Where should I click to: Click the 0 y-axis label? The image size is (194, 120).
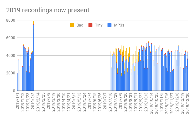click(14, 91)
